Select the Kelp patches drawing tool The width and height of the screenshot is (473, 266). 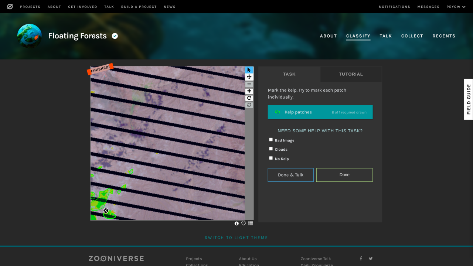pyautogui.click(x=320, y=112)
